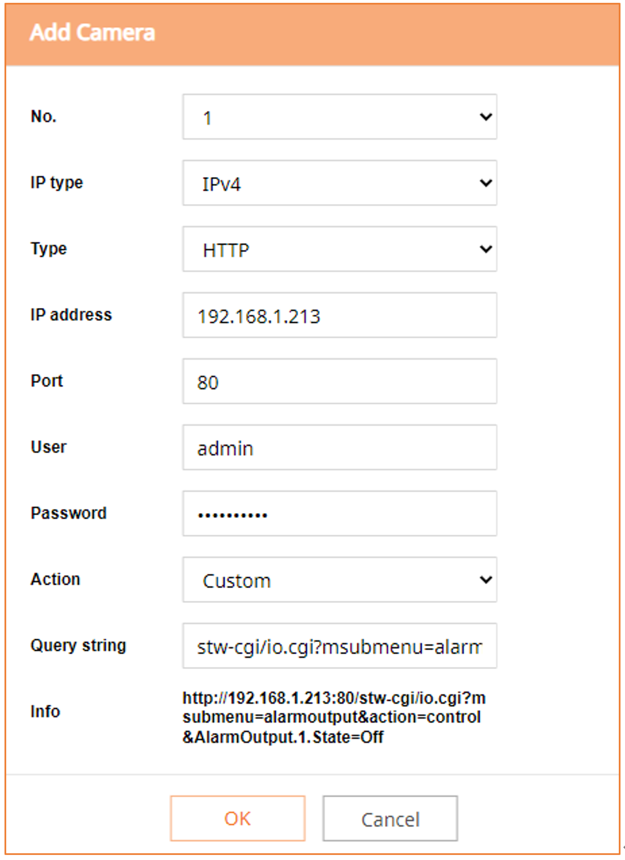
Task: Click the "IP address" field label
Action: tap(71, 315)
